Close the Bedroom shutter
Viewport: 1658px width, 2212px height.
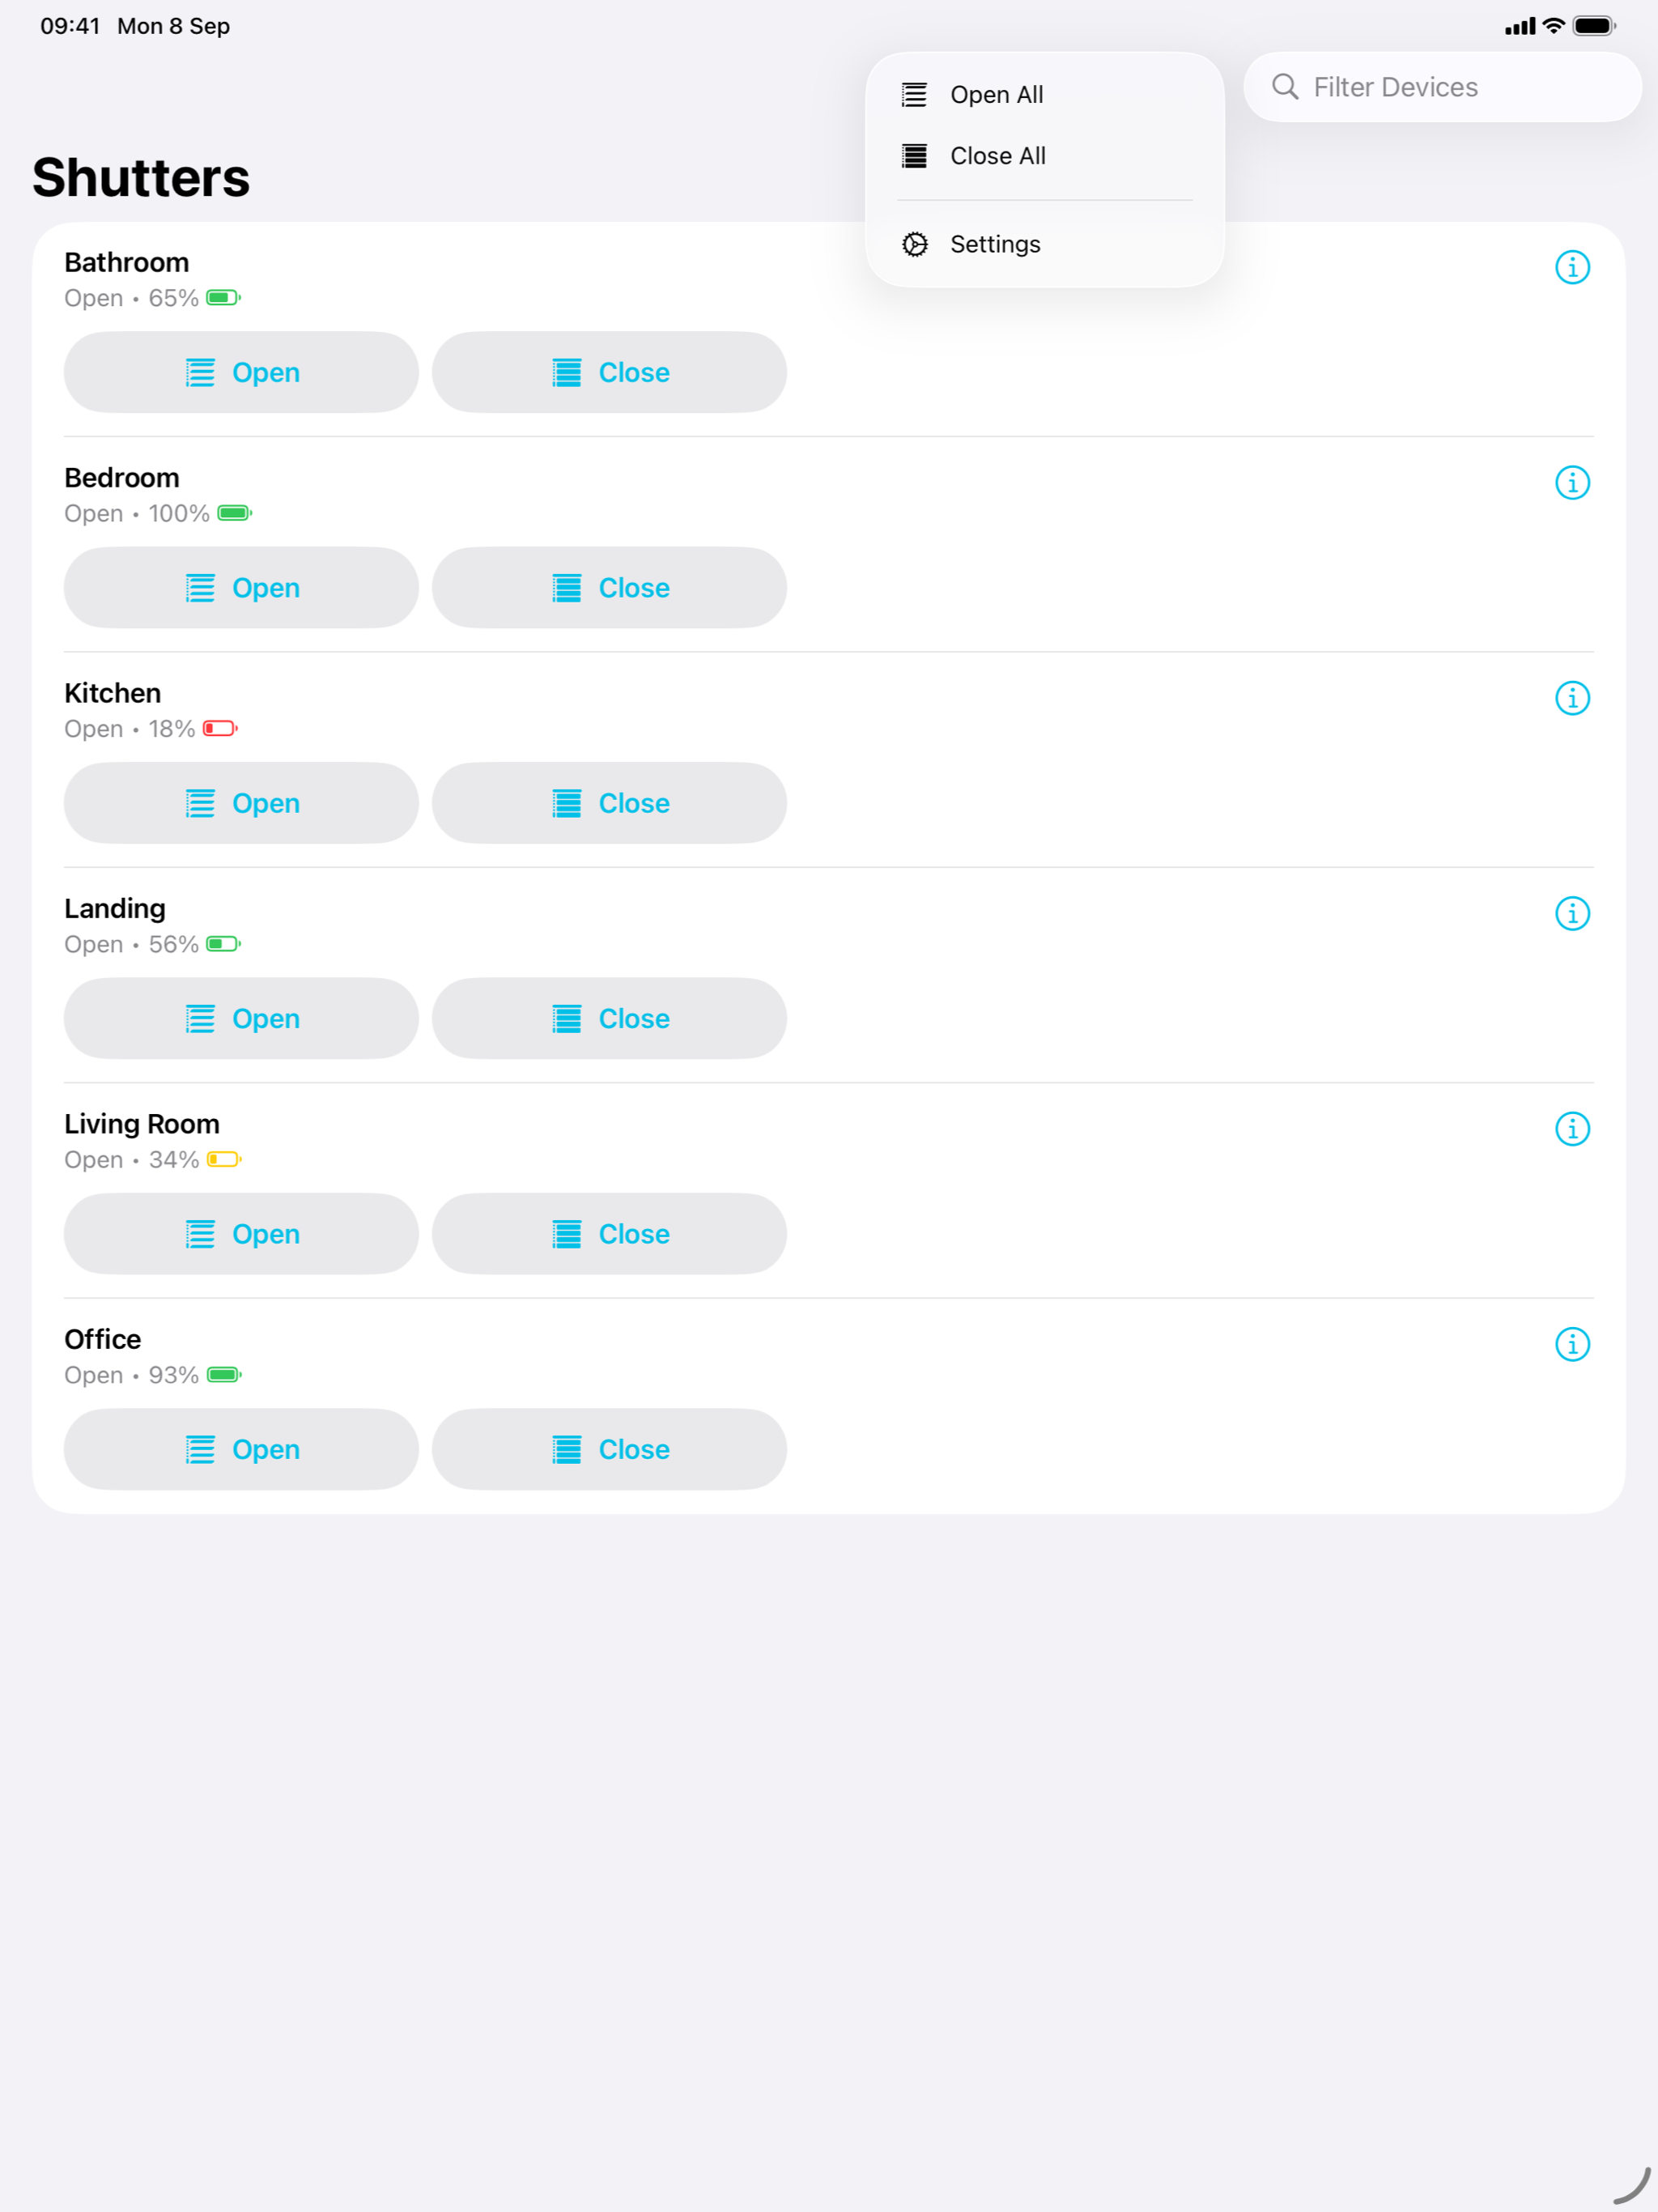point(609,588)
